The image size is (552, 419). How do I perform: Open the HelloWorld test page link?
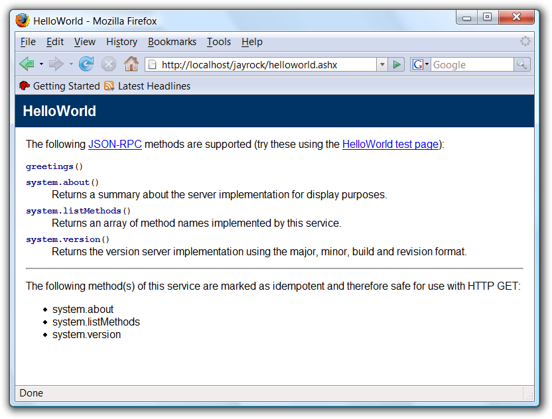tap(390, 145)
